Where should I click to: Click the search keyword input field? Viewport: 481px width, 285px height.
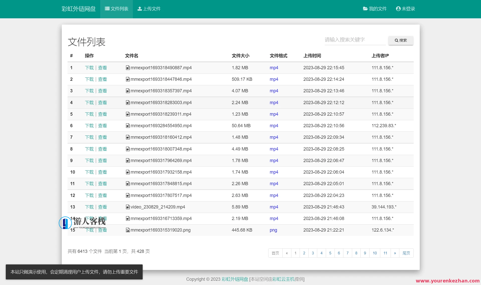tap(354, 40)
